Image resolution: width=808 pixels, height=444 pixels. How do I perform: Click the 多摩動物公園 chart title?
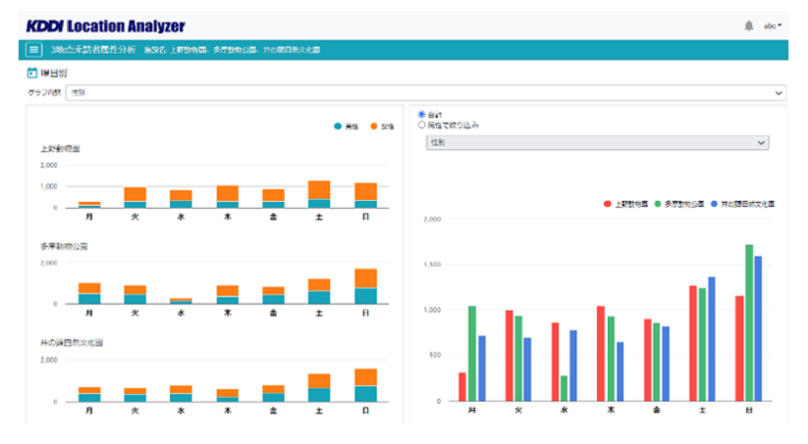tap(65, 245)
